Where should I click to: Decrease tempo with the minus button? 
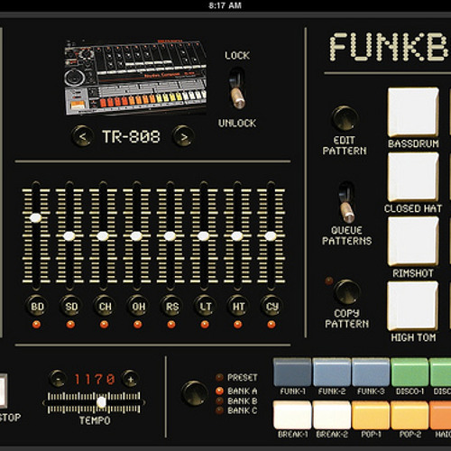click(x=58, y=379)
